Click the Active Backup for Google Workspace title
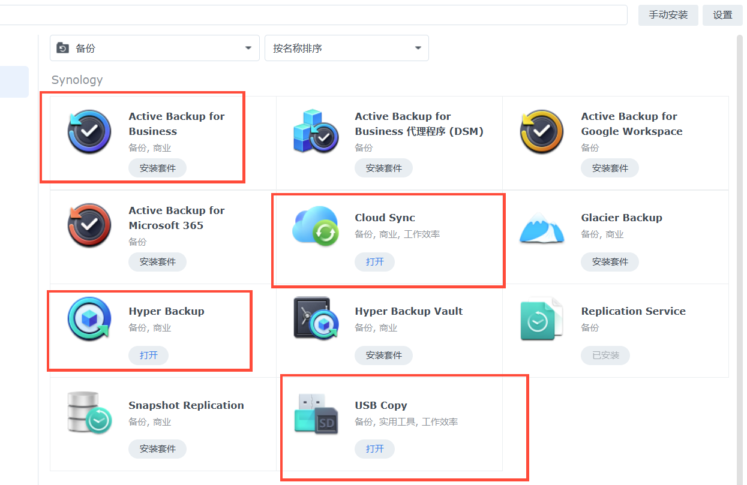 point(632,124)
